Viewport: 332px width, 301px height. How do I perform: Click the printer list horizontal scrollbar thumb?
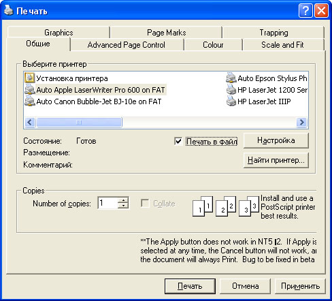[79, 123]
